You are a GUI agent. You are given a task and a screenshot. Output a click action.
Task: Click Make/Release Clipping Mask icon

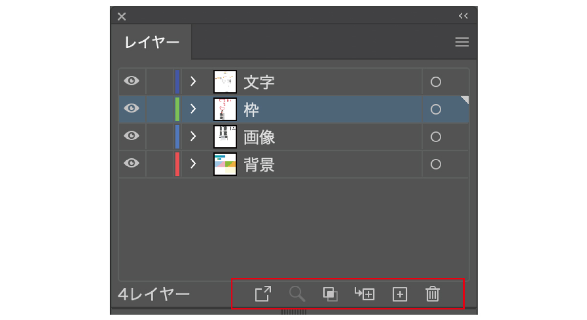point(330,294)
